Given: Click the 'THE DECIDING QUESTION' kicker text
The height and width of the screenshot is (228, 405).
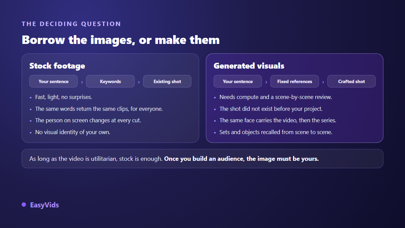Looking at the screenshot, I should [x=71, y=24].
